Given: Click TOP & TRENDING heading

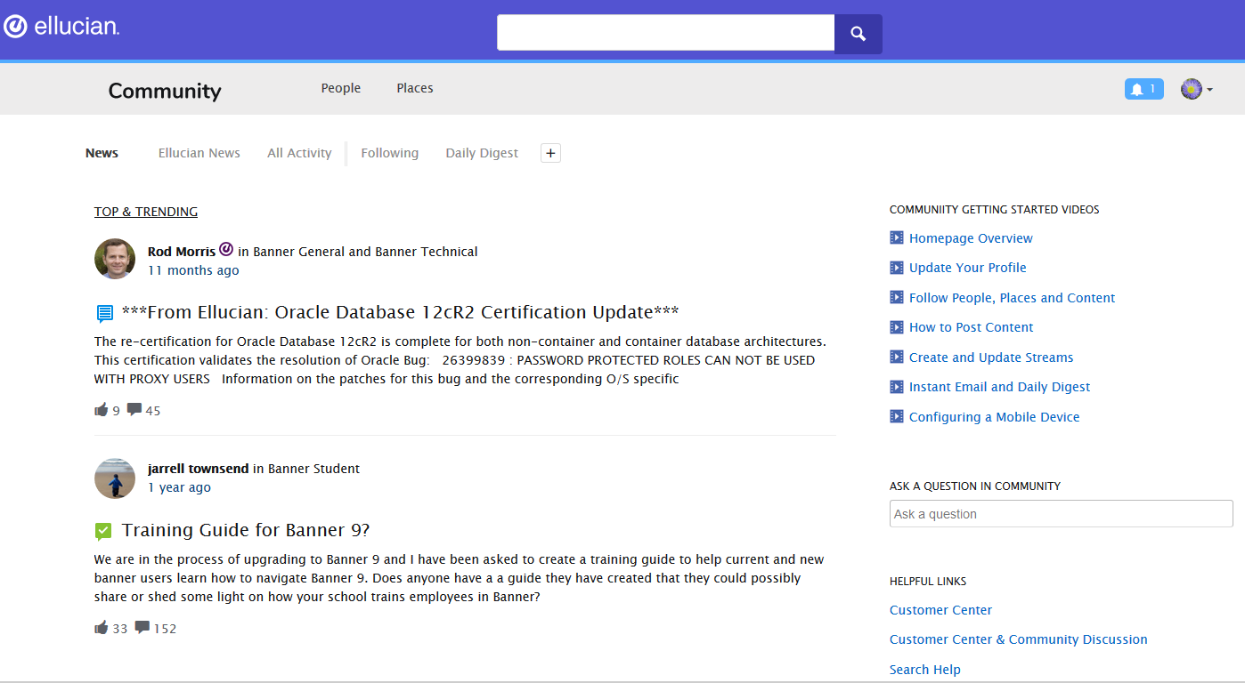Looking at the screenshot, I should 146,212.
